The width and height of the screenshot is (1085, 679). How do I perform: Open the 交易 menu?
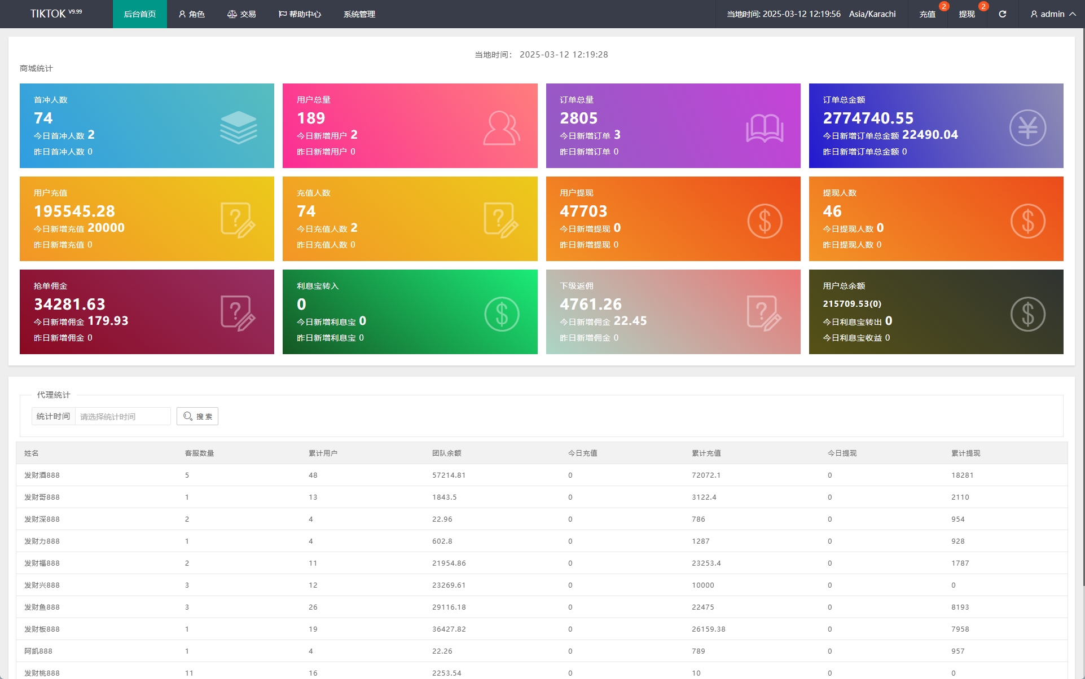click(241, 14)
